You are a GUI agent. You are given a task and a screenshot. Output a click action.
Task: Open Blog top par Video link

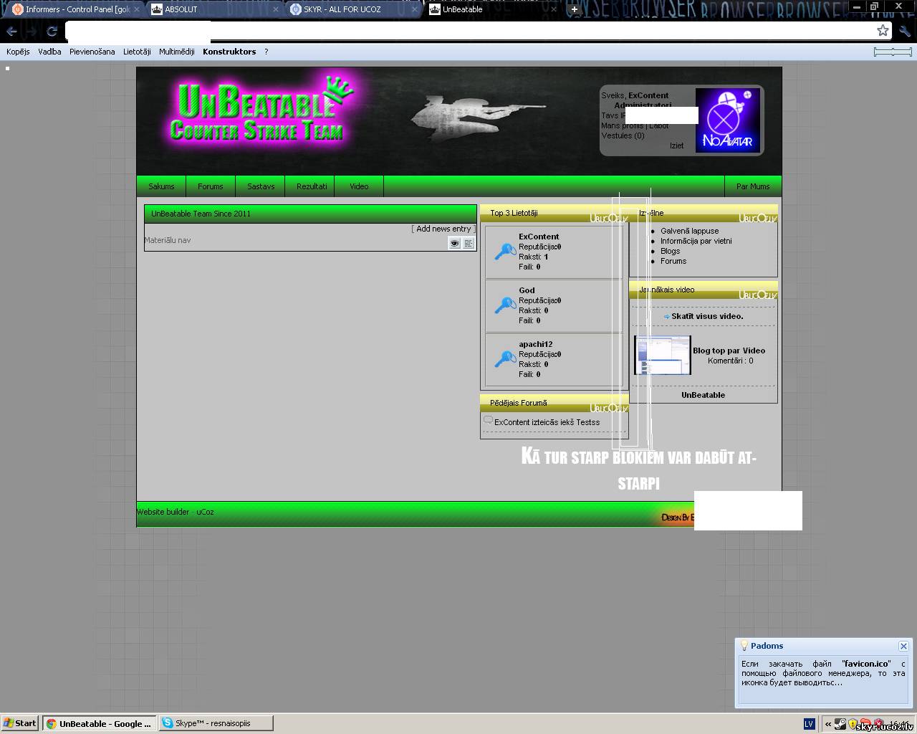point(729,351)
